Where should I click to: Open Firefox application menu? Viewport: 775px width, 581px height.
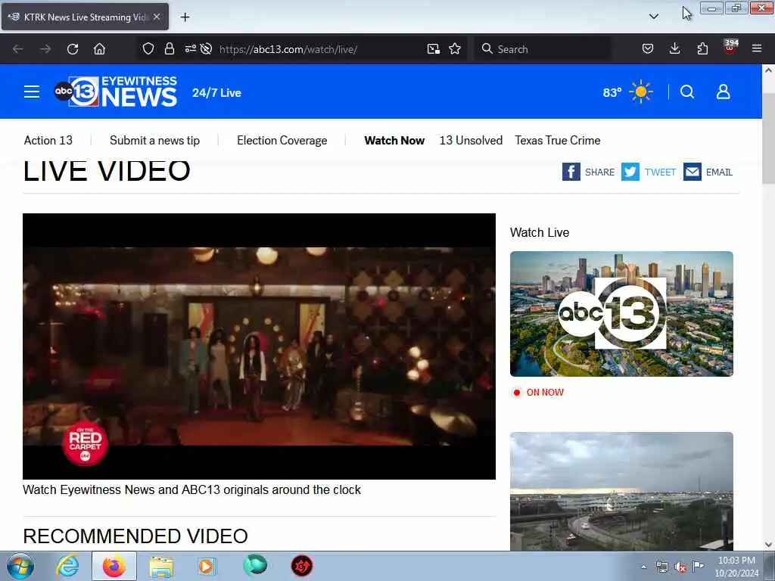pos(757,49)
